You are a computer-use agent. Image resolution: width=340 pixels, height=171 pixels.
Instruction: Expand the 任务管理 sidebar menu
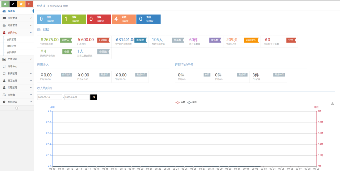click(x=17, y=18)
